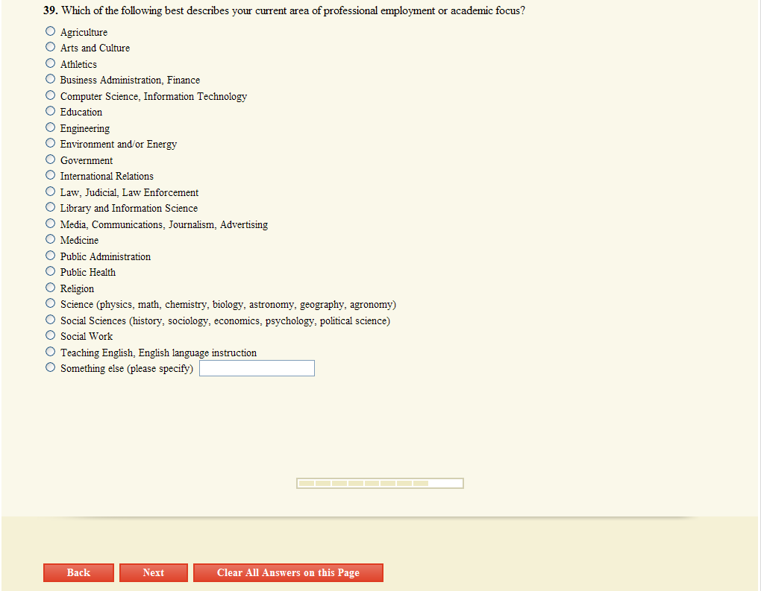Select Law, Judicial, Law Enforcement option
Image resolution: width=761 pixels, height=591 pixels.
click(x=51, y=192)
